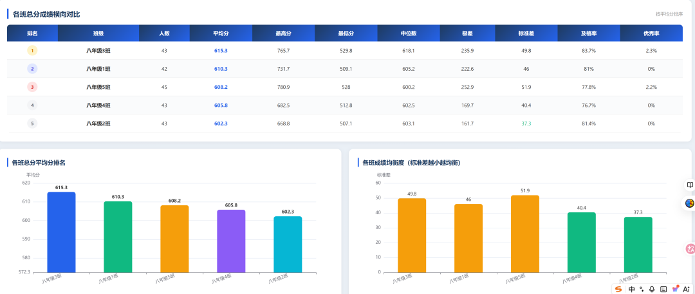Click the 各班总分平均分排名 chart title

(x=39, y=163)
